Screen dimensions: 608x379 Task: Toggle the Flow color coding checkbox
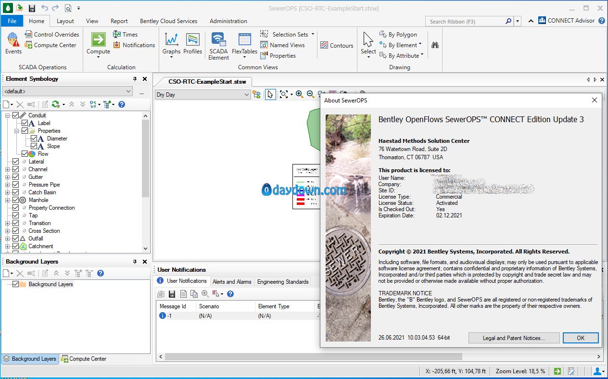25,154
